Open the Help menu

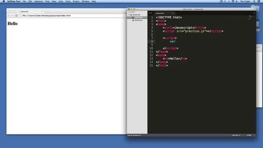(94, 1)
